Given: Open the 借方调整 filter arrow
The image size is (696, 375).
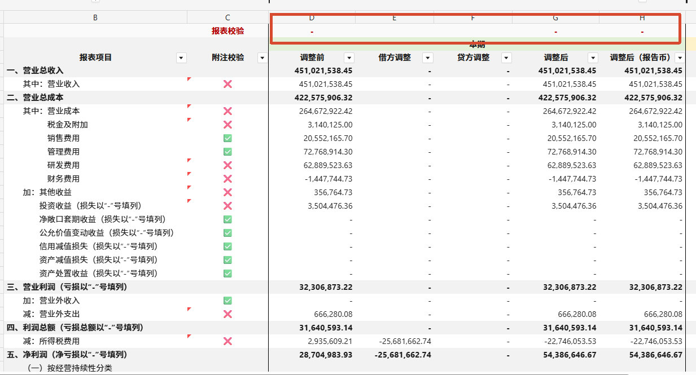Looking at the screenshot, I should click(x=428, y=58).
